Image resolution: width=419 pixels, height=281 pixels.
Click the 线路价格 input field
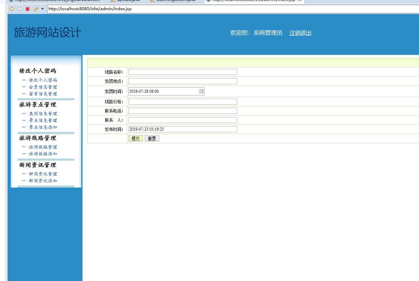[x=183, y=102]
